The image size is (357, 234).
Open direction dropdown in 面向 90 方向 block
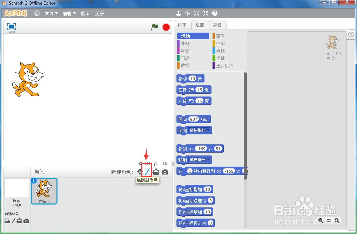(197, 119)
